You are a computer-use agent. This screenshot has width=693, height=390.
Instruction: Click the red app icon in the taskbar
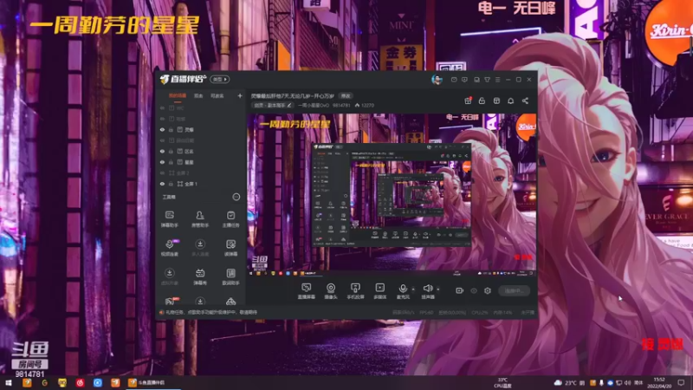pyautogui.click(x=80, y=382)
